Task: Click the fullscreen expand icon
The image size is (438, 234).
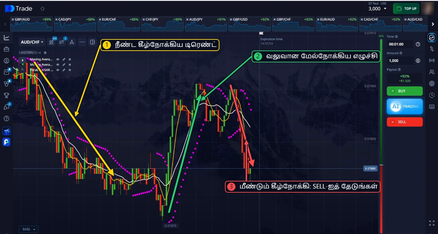Action: [x=432, y=223]
